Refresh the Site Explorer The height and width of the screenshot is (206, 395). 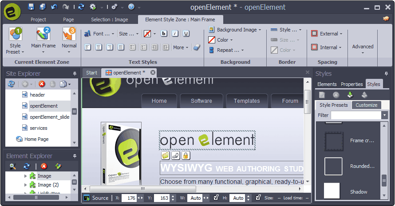click(x=11, y=84)
